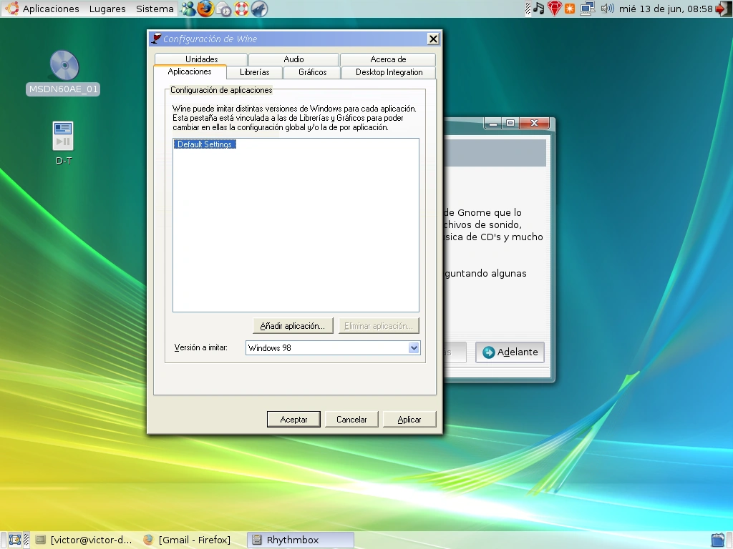
Task: Select the Desktop Integration tab
Action: pos(389,72)
